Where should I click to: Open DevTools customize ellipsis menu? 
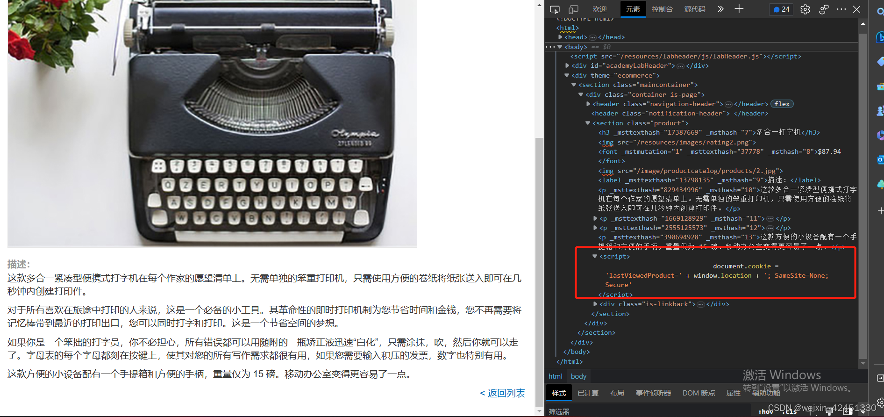pyautogui.click(x=841, y=9)
